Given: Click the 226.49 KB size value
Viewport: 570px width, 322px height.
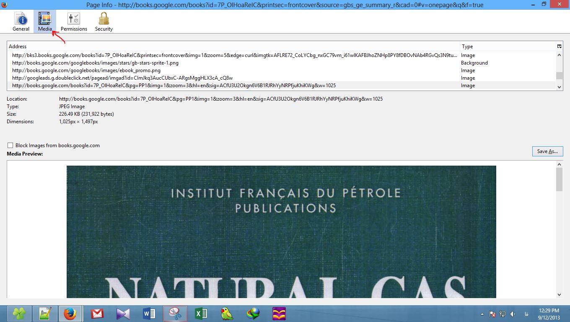Looking at the screenshot, I should click(86, 114).
